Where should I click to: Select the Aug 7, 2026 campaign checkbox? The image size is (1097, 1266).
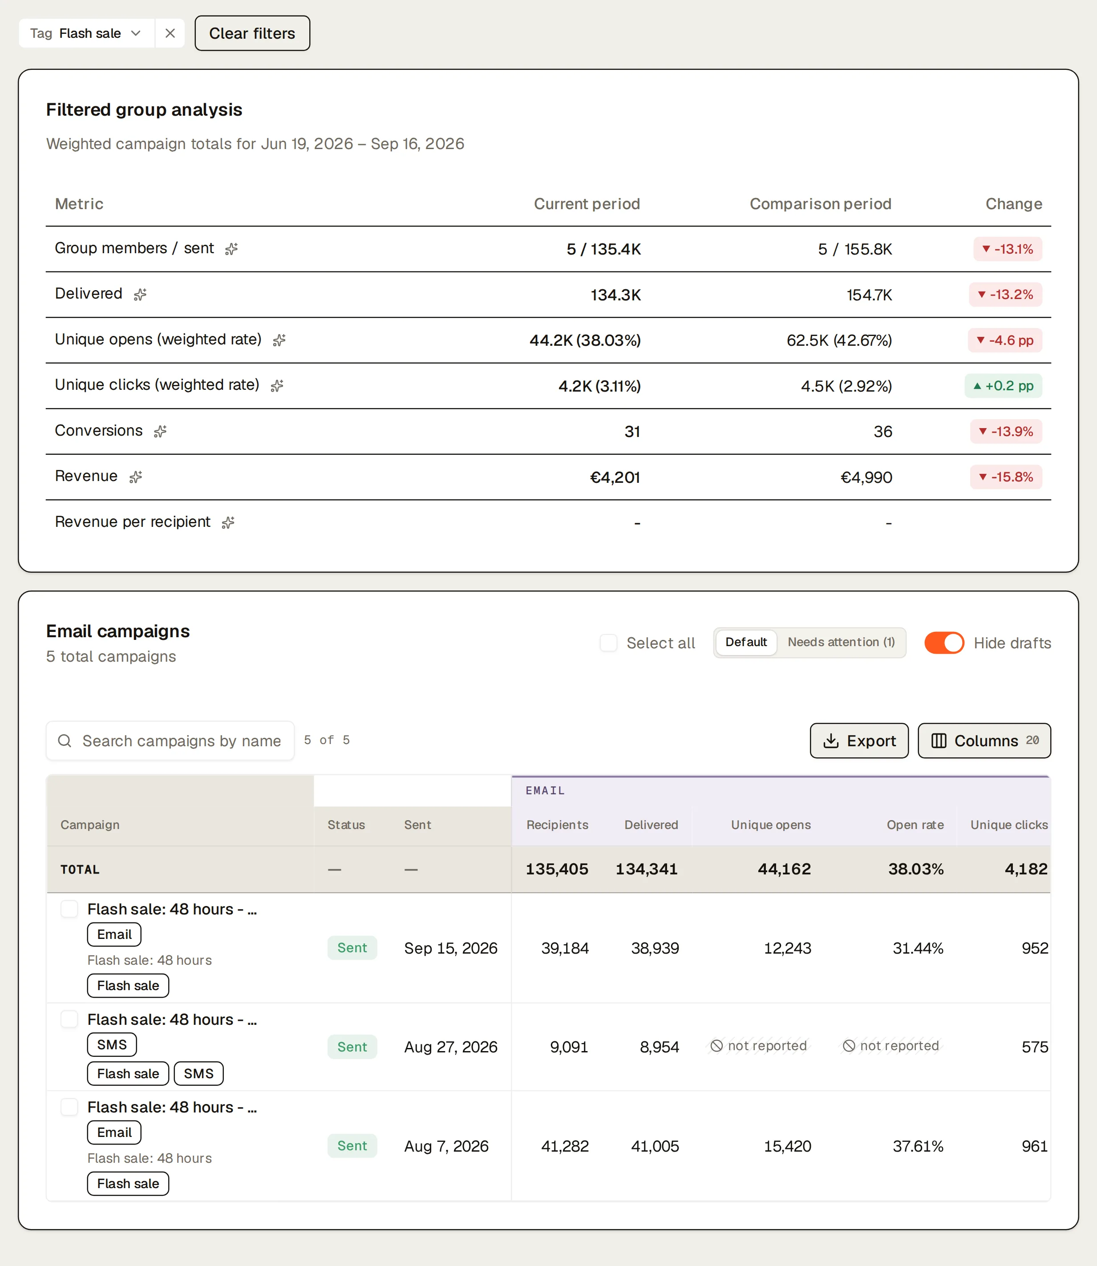click(69, 1107)
